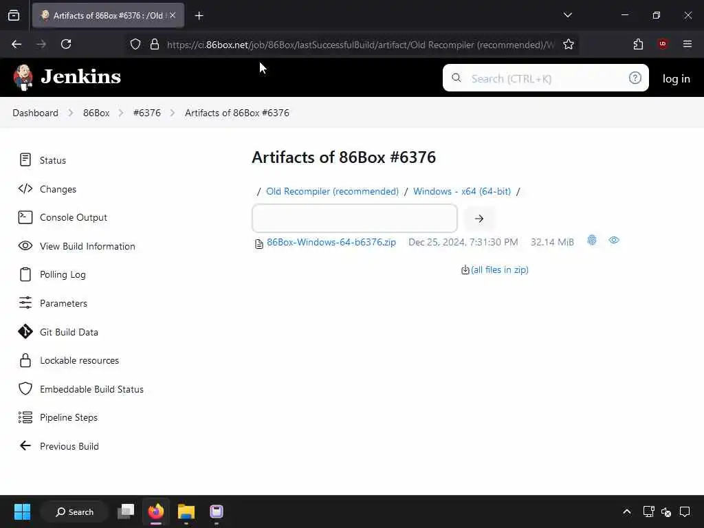This screenshot has height=528, width=704.
Task: Open the Dashboard breadcrumb link
Action: pyautogui.click(x=36, y=113)
